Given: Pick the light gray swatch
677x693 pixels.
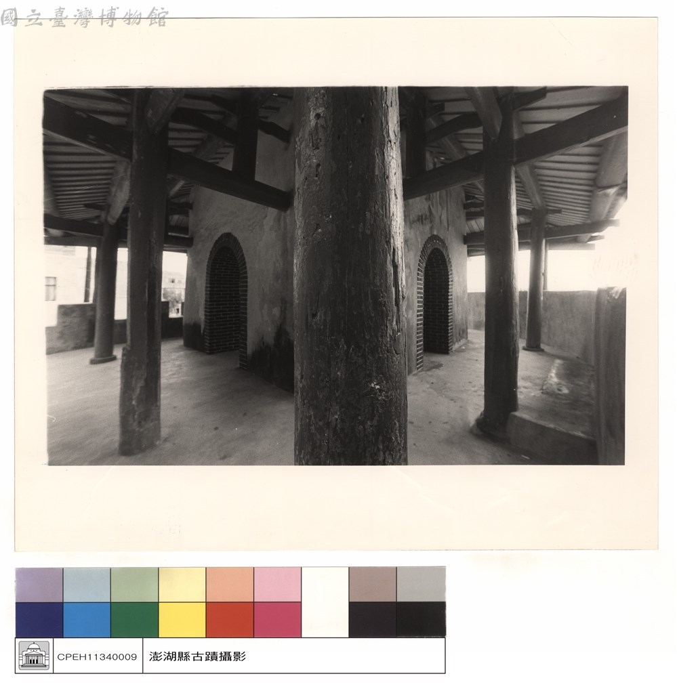Looking at the screenshot, I should click(421, 585).
